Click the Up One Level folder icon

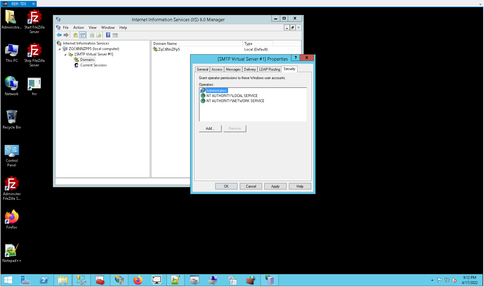pos(76,35)
